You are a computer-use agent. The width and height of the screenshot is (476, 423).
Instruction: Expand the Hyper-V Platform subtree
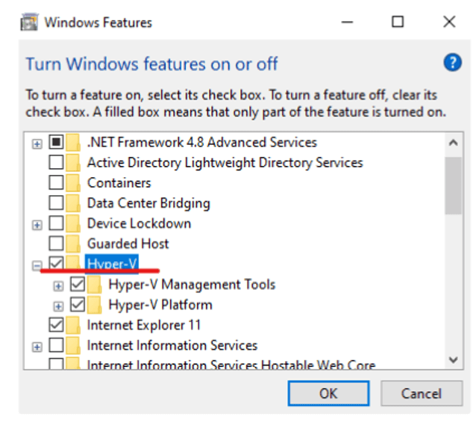[59, 306]
